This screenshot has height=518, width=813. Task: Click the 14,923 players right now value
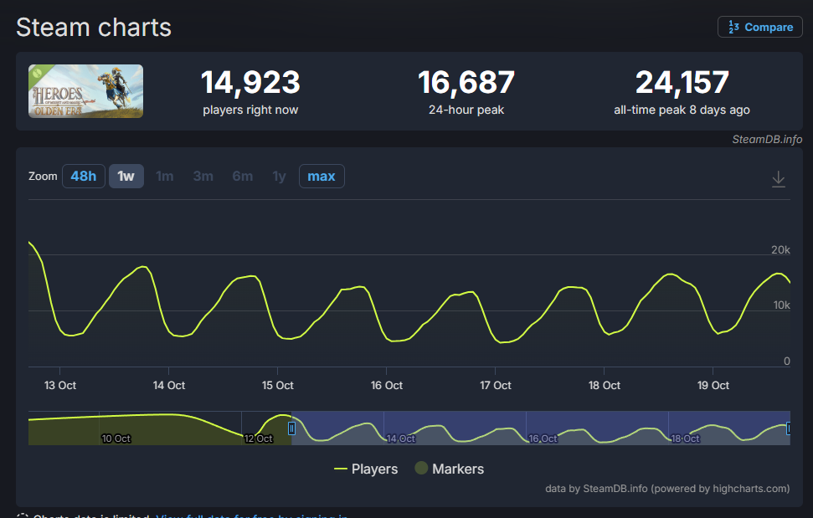(250, 82)
